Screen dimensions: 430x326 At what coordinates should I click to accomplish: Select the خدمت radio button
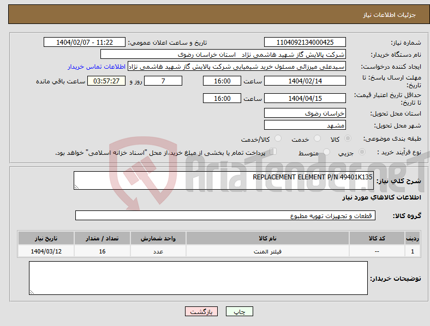[x=317, y=138]
